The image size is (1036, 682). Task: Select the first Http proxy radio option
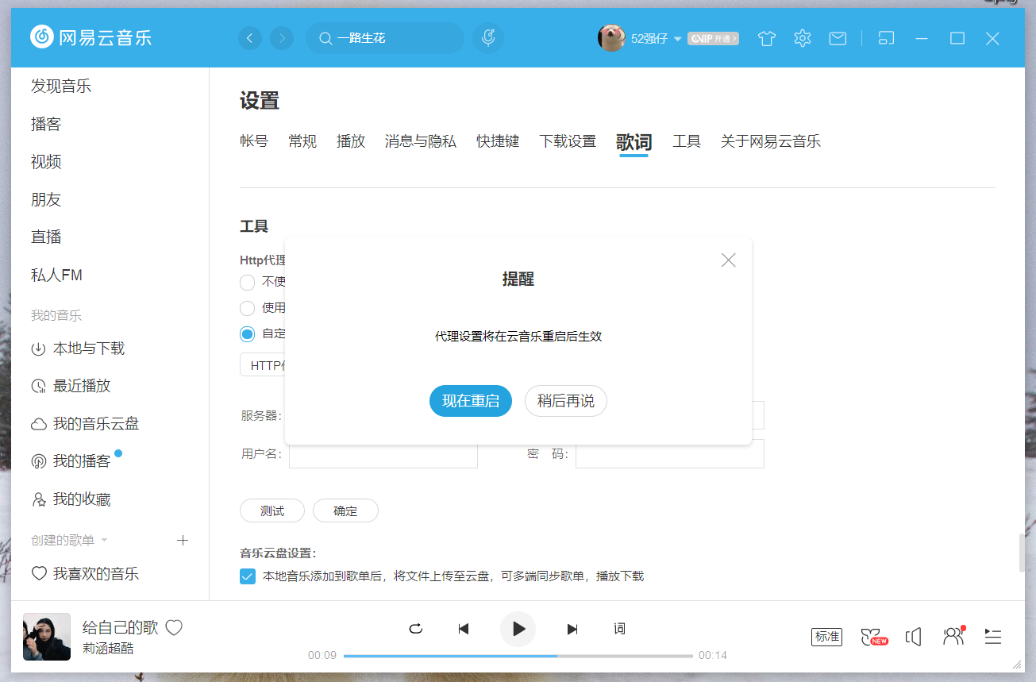pyautogui.click(x=248, y=282)
